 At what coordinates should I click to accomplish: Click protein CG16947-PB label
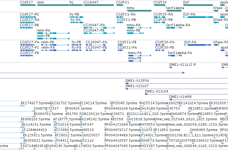click(x=96, y=48)
